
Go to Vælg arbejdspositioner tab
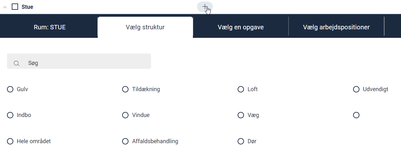[x=336, y=27]
